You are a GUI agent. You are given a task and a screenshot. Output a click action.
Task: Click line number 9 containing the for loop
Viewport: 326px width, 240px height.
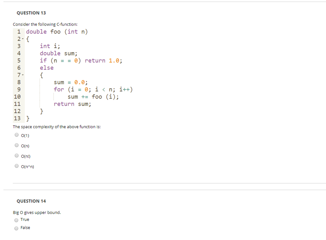coord(18,89)
